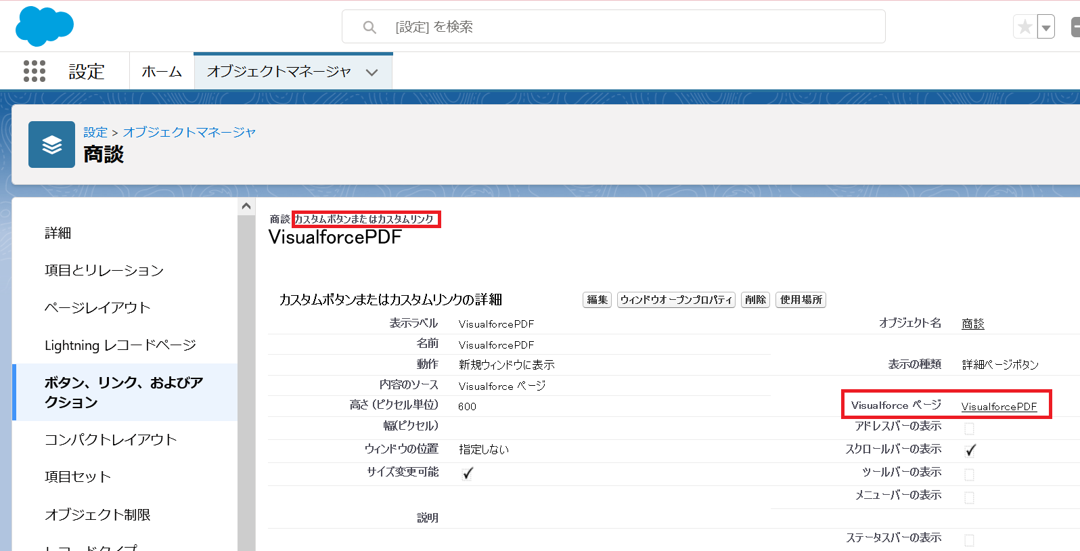This screenshot has height=551, width=1080.
Task: Open the favorites list dropdown arrow
Action: (1046, 27)
